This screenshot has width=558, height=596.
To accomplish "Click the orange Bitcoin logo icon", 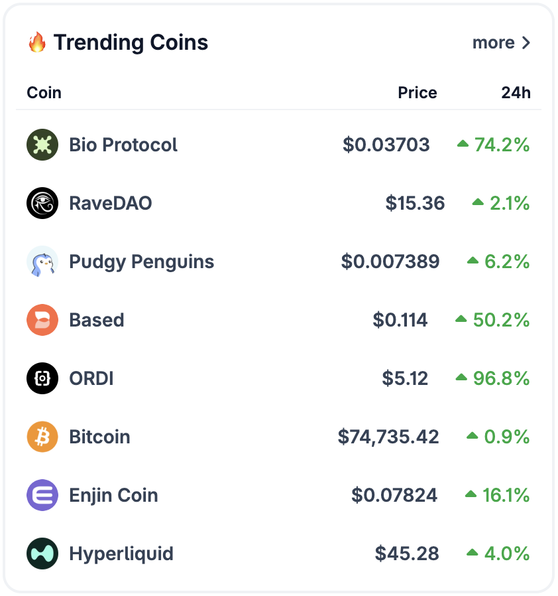I will (x=42, y=437).
